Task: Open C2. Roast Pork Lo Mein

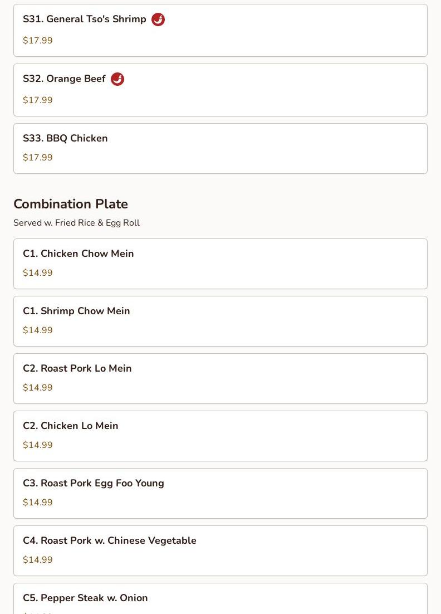Action: (77, 368)
